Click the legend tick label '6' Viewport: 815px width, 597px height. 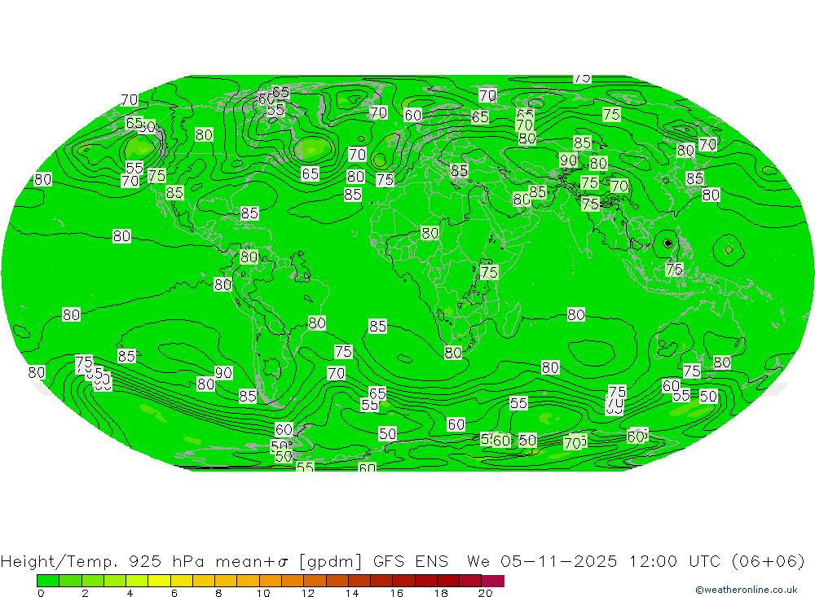[x=174, y=593]
